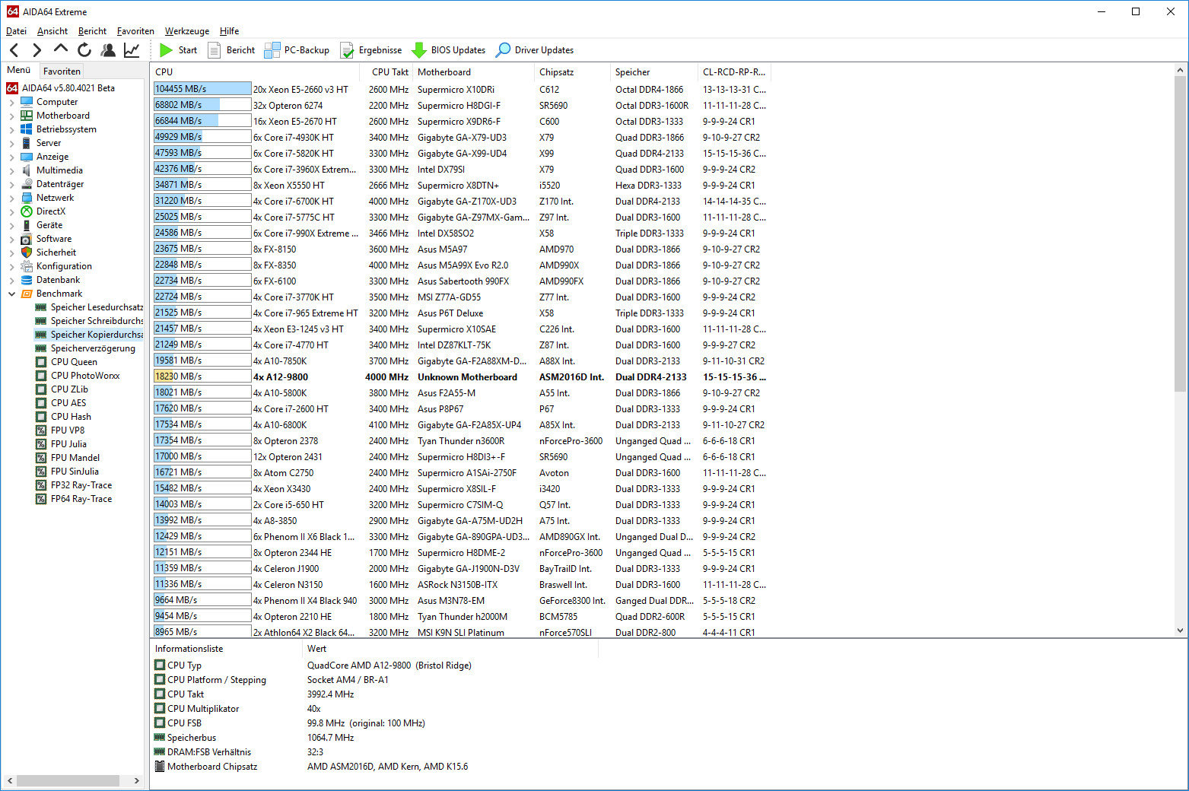Viewport: 1189px width, 791px height.
Task: Select Speicherverzögerung benchmark item
Action: click(x=92, y=348)
